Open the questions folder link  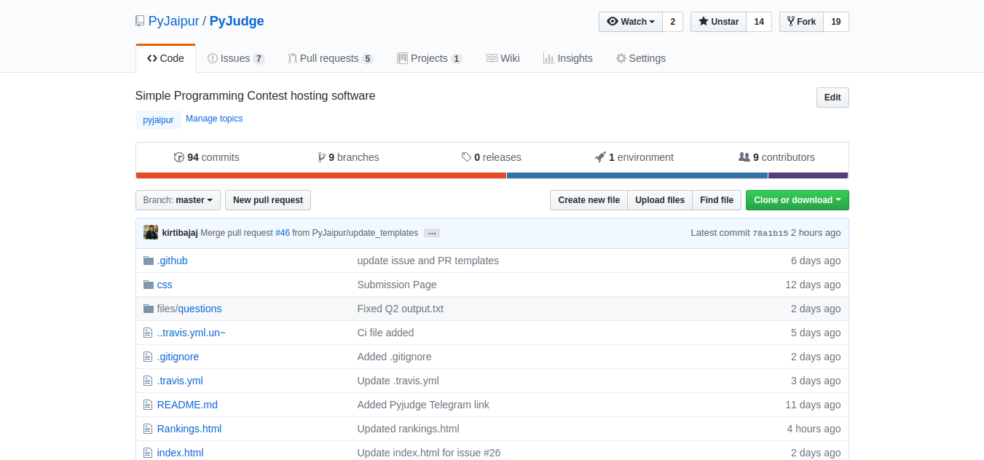(200, 309)
